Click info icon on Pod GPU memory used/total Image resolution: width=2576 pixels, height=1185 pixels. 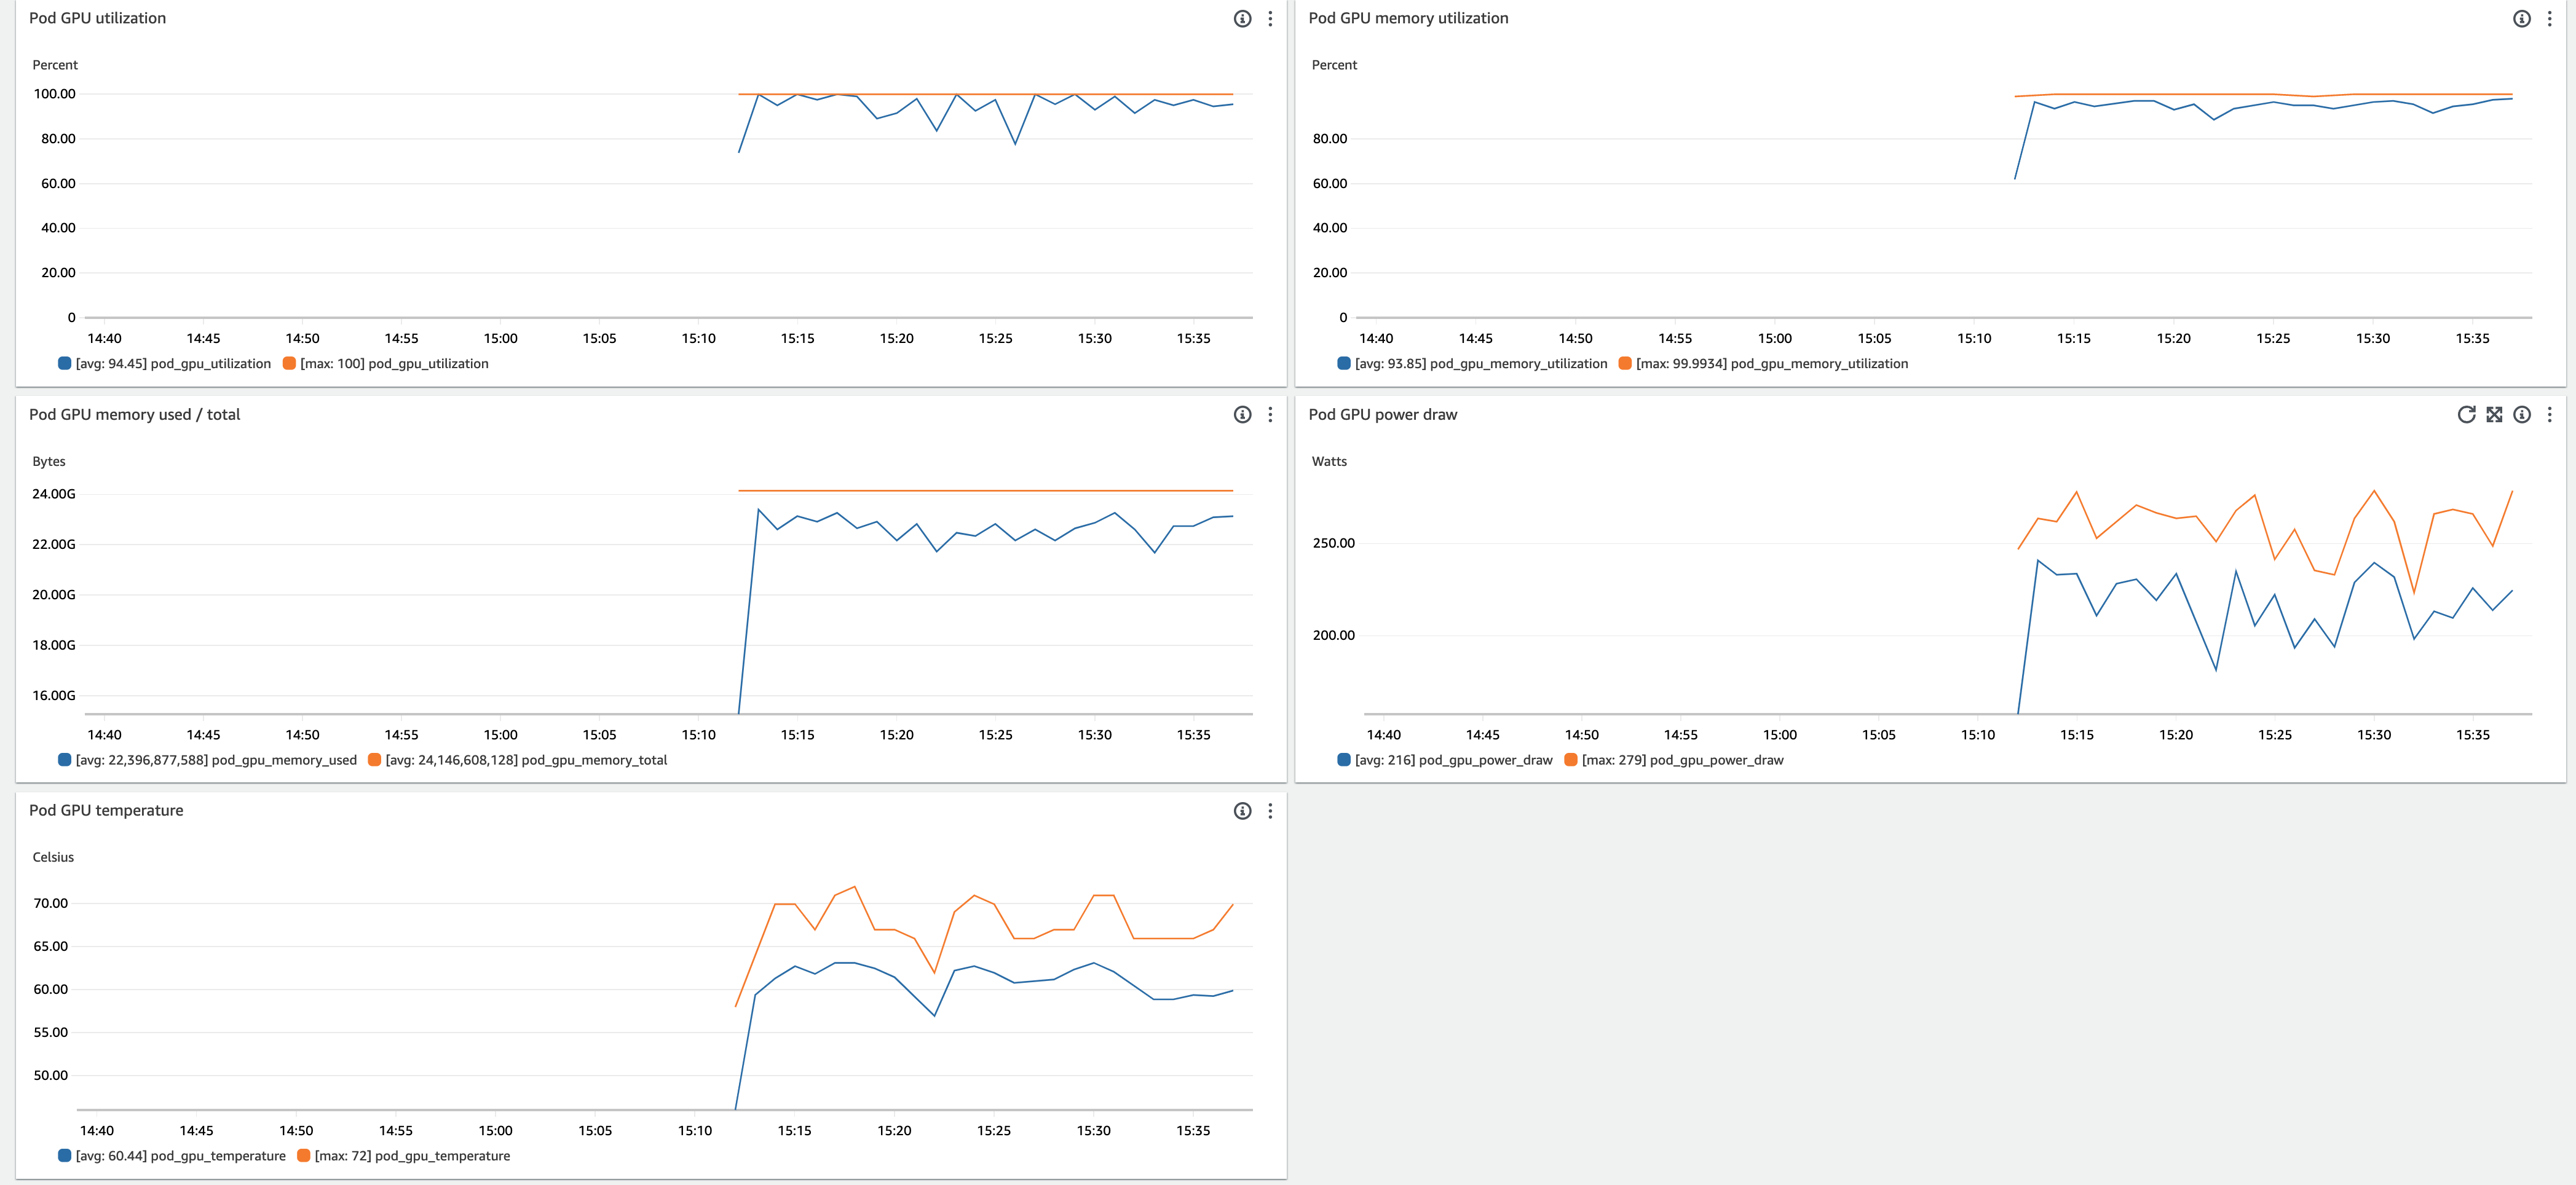pyautogui.click(x=1242, y=415)
